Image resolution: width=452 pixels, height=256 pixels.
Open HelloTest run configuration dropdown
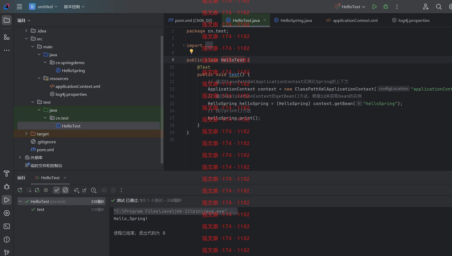click(x=350, y=7)
